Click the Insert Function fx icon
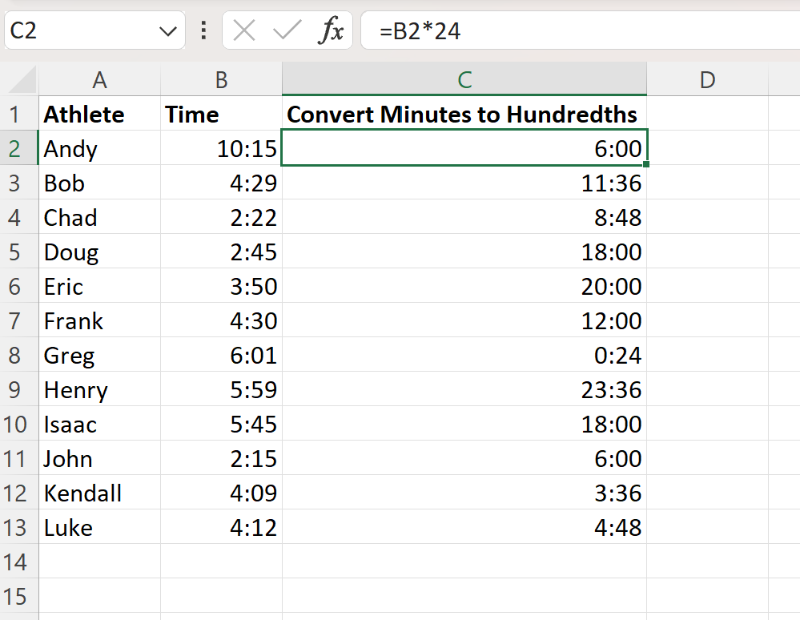800x620 pixels. (331, 31)
